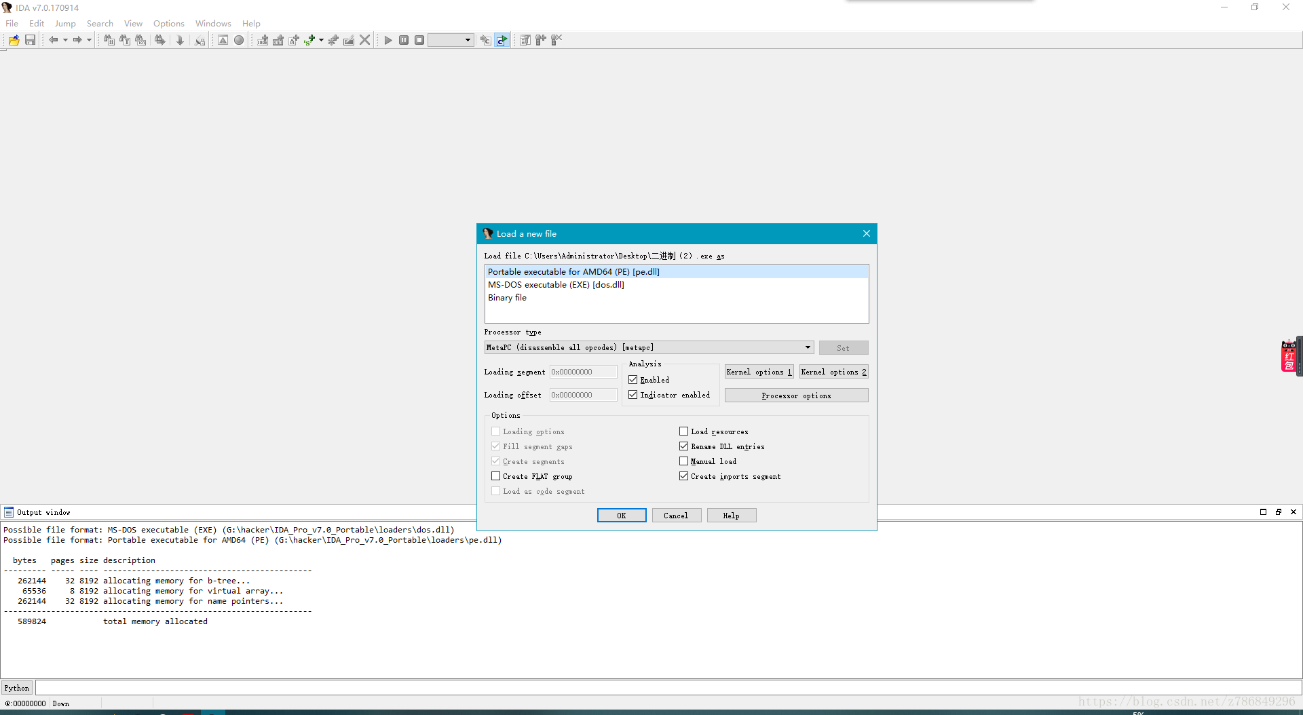Click the green S add-structure icon

[x=309, y=41]
